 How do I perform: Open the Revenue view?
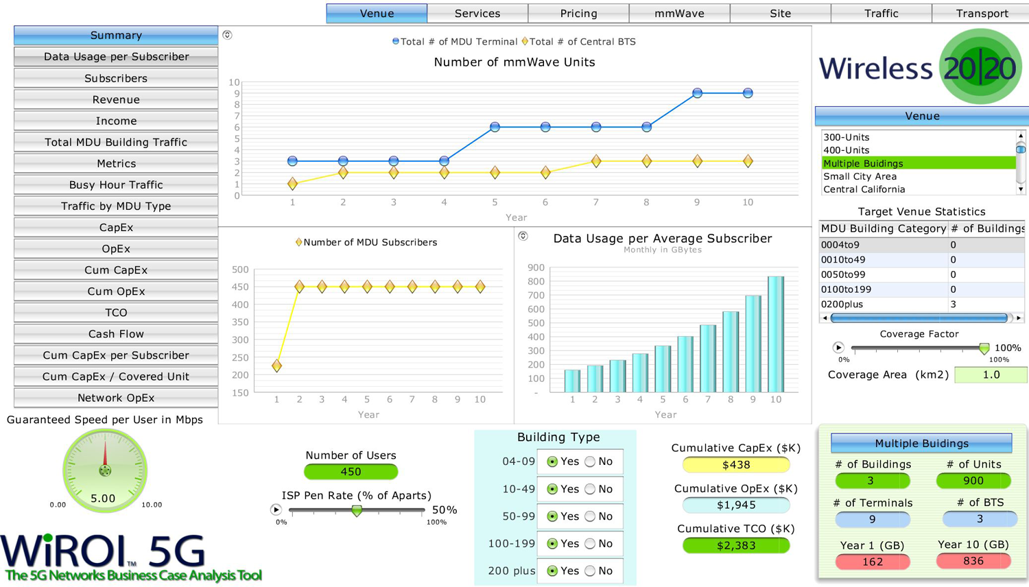coord(116,99)
